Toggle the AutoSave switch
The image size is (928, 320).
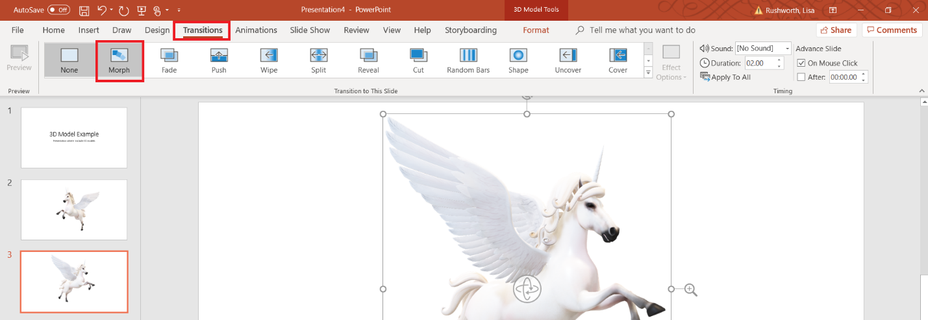click(58, 10)
